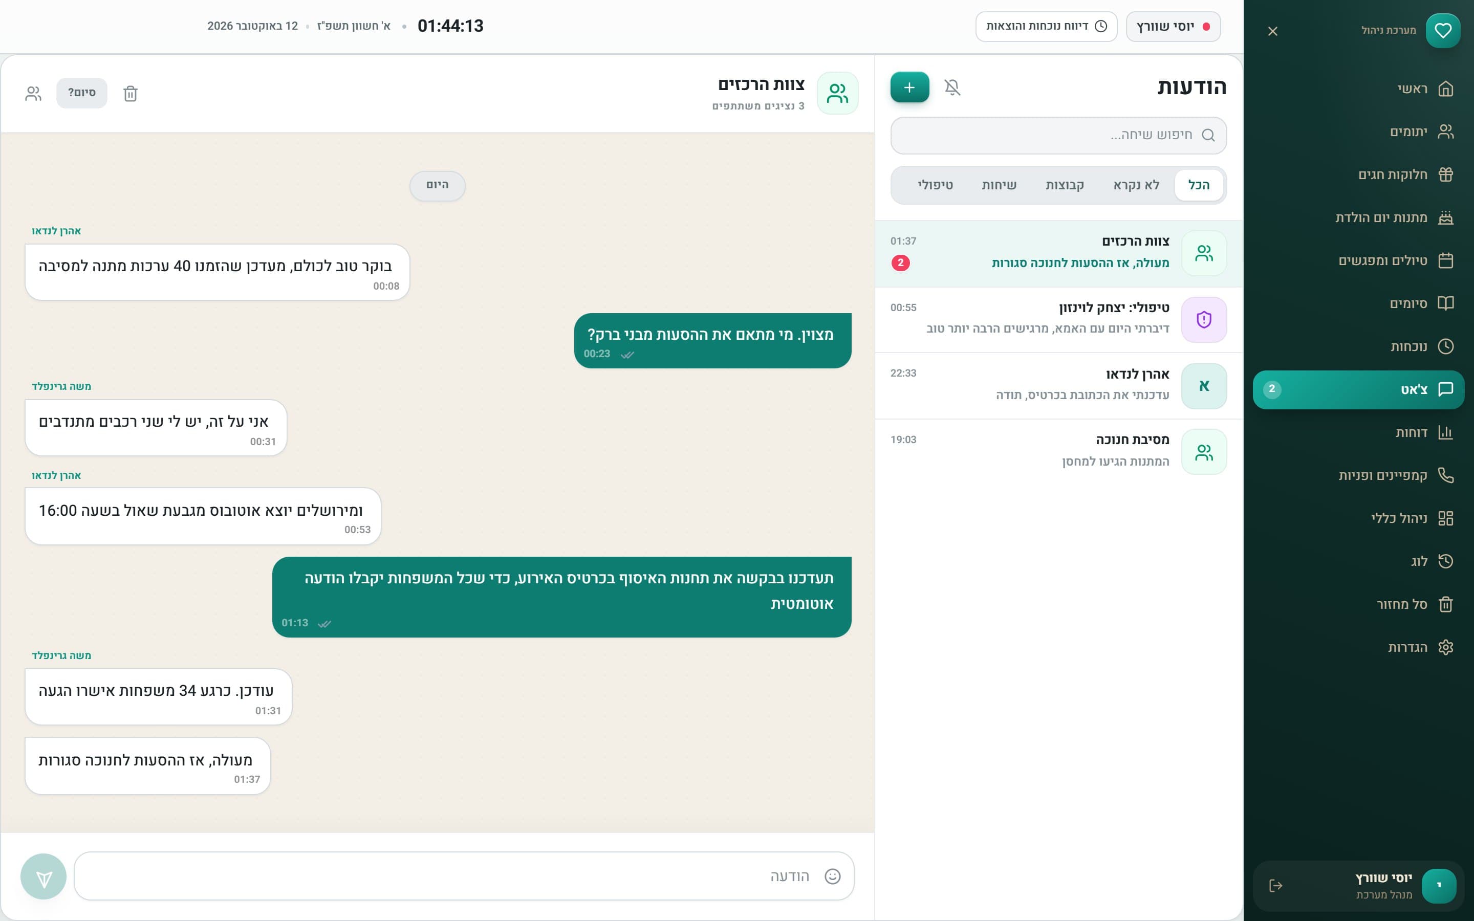Click דיווח נוכחות והוצאות button

[x=1046, y=26]
